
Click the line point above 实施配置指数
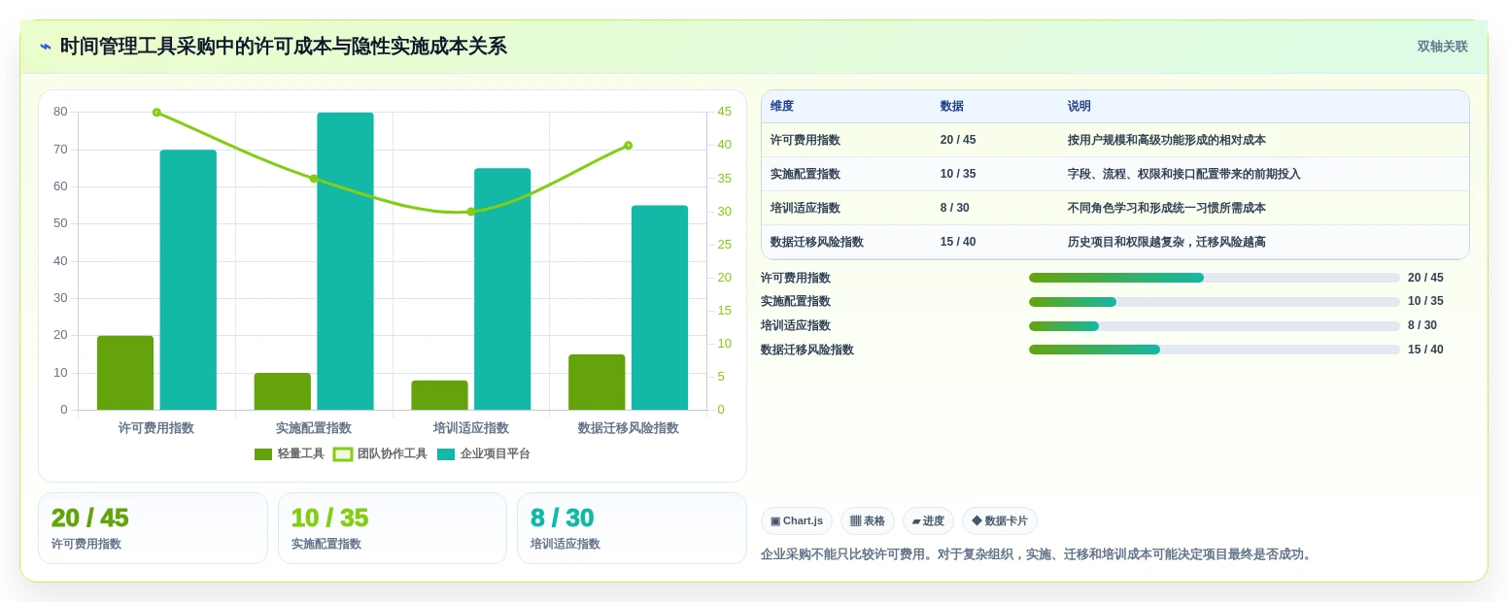(314, 179)
